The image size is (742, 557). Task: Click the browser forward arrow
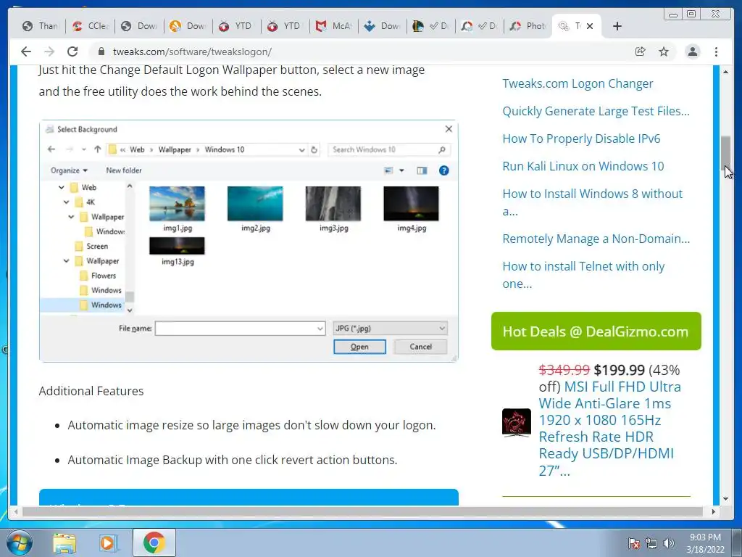[x=49, y=51]
